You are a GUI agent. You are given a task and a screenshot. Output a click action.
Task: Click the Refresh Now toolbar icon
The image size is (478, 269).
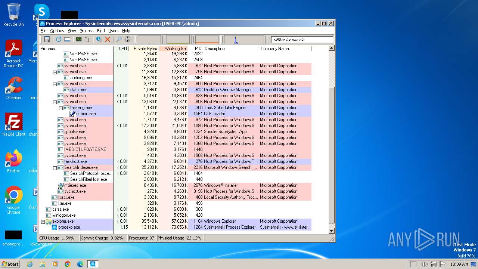pyautogui.click(x=59, y=39)
